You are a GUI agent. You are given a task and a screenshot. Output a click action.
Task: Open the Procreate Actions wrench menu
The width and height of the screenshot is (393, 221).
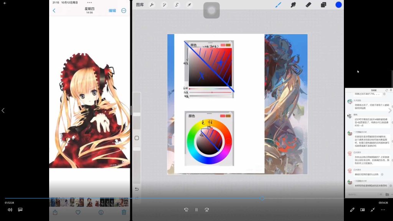tap(152, 5)
